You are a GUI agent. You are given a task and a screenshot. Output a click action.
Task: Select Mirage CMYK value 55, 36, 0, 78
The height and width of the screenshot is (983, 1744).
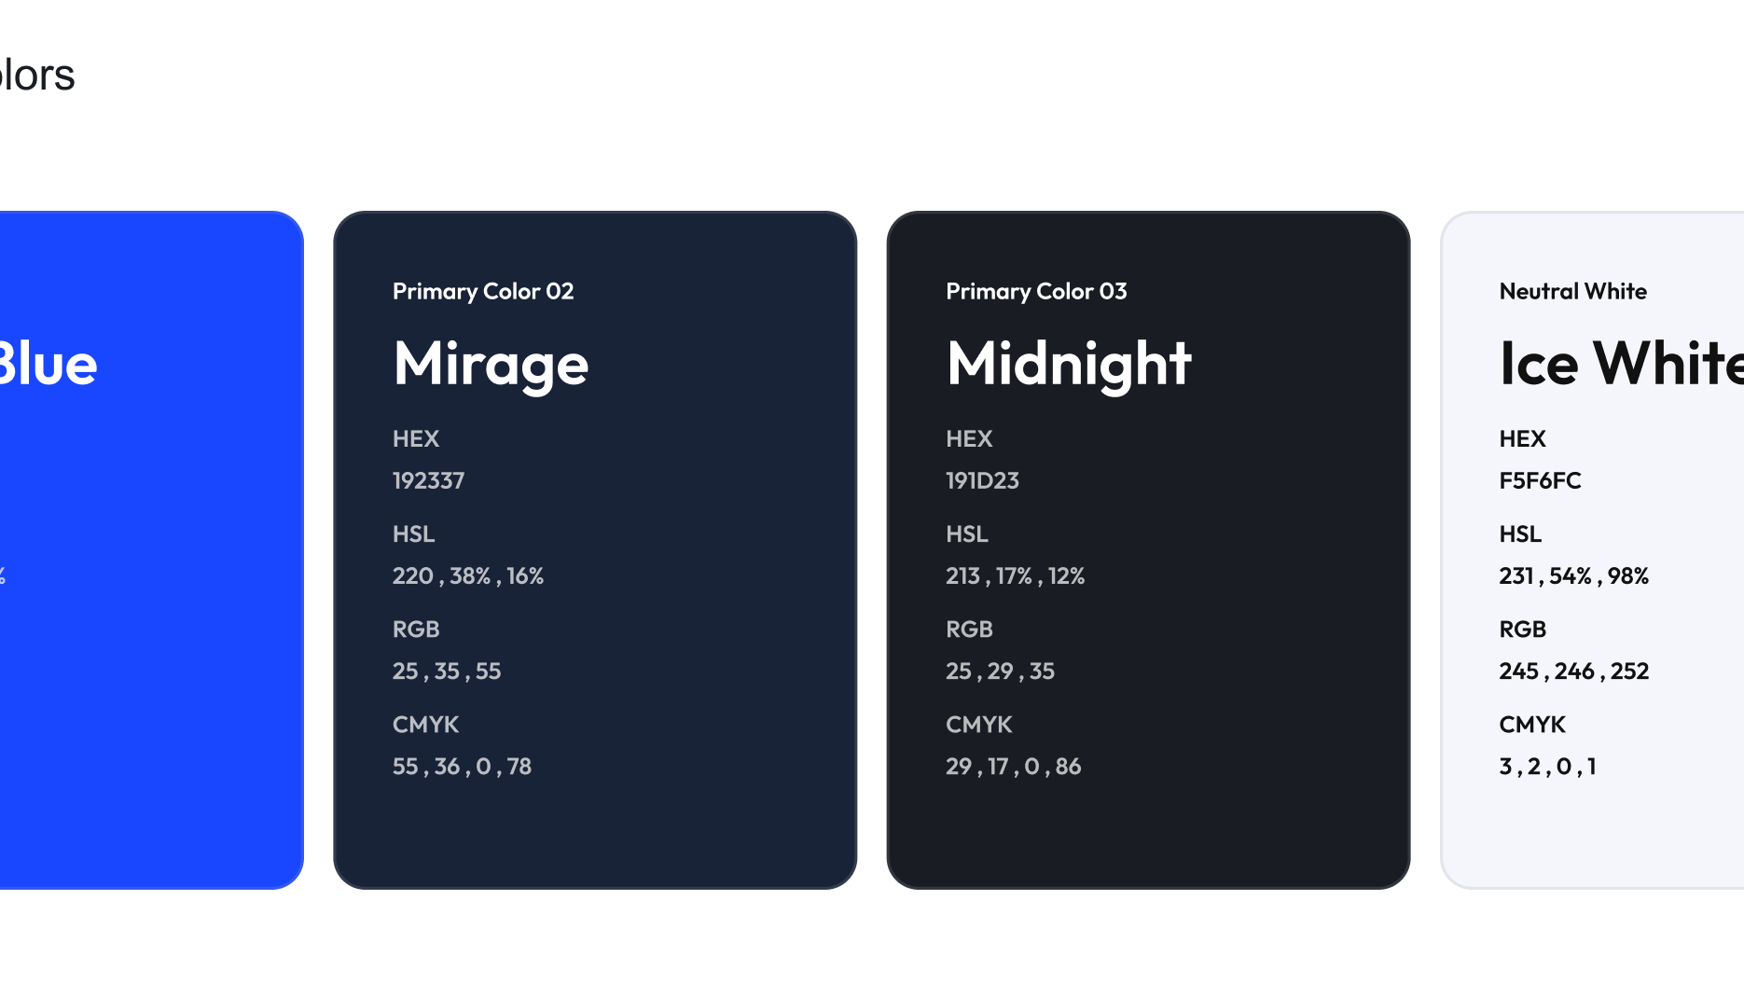pyautogui.click(x=462, y=767)
